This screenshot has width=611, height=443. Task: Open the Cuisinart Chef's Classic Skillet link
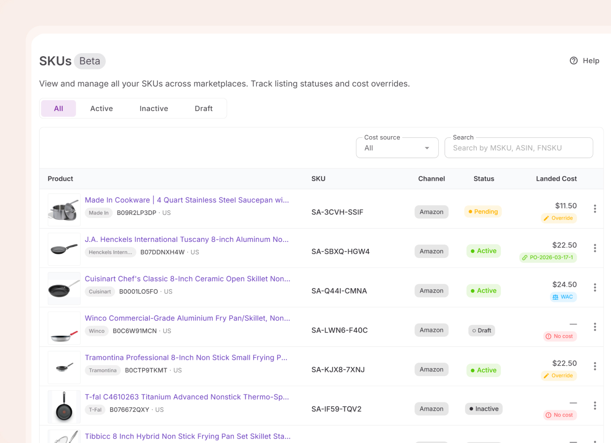pos(187,279)
